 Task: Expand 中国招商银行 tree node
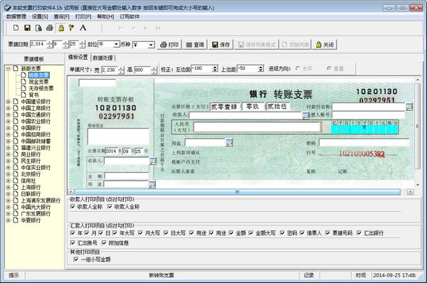click(8, 134)
